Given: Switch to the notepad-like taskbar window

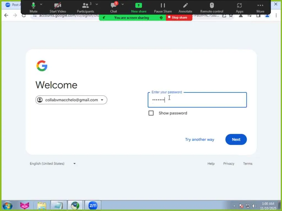Looking at the screenshot, I should click(x=59, y=206).
